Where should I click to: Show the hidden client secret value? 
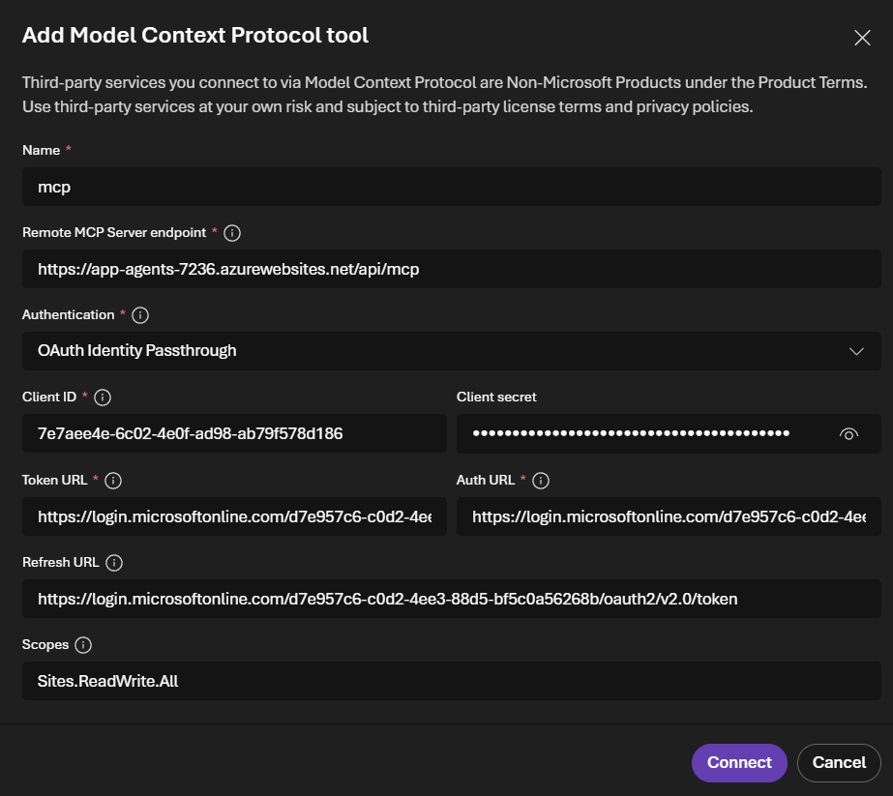tap(848, 434)
